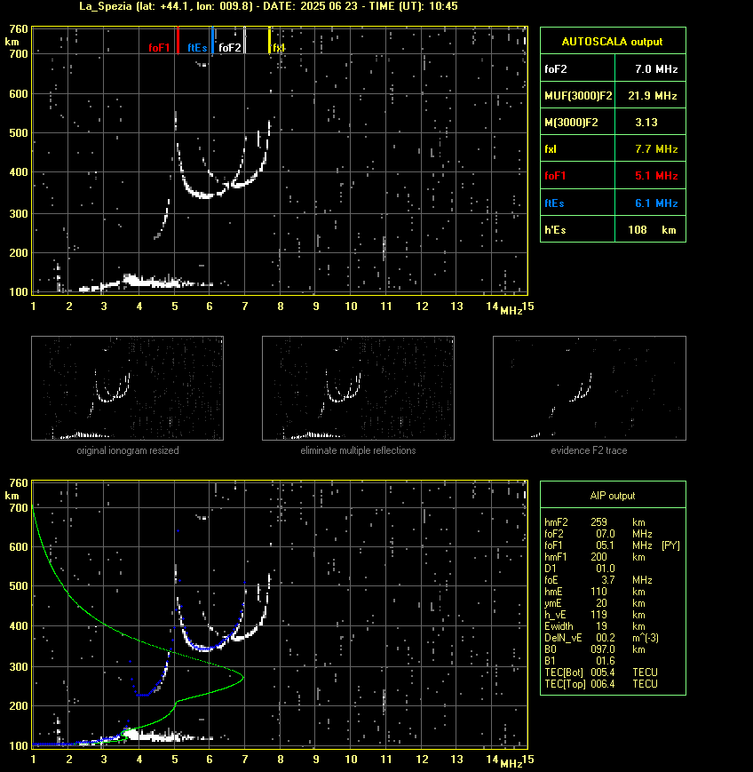Click the white foF2 marker label

click(230, 48)
